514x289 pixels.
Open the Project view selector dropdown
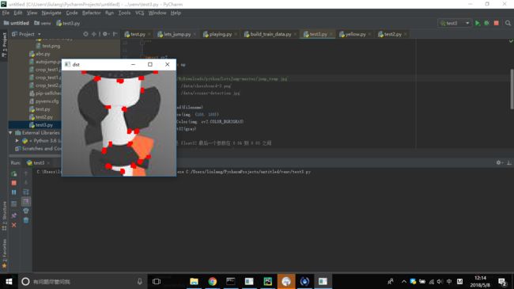[27, 34]
